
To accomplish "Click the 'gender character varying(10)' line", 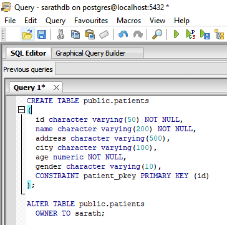I will 99,166.
